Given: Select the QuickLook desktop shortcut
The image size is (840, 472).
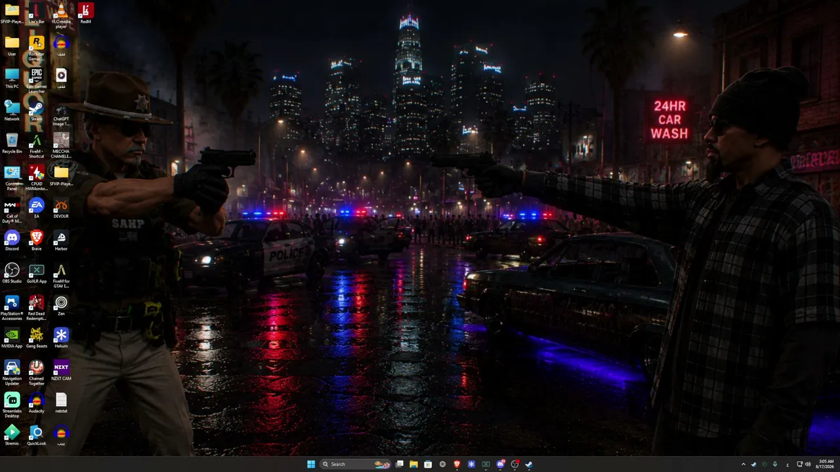Looking at the screenshot, I should click(x=37, y=435).
